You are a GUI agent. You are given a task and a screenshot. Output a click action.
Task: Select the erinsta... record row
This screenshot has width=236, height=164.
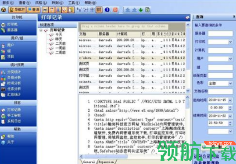pyautogui.click(x=132, y=82)
